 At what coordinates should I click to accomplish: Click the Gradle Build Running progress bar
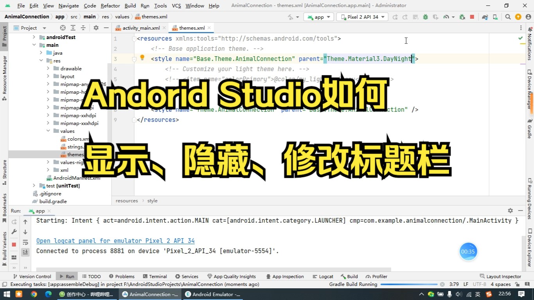pos(409,284)
